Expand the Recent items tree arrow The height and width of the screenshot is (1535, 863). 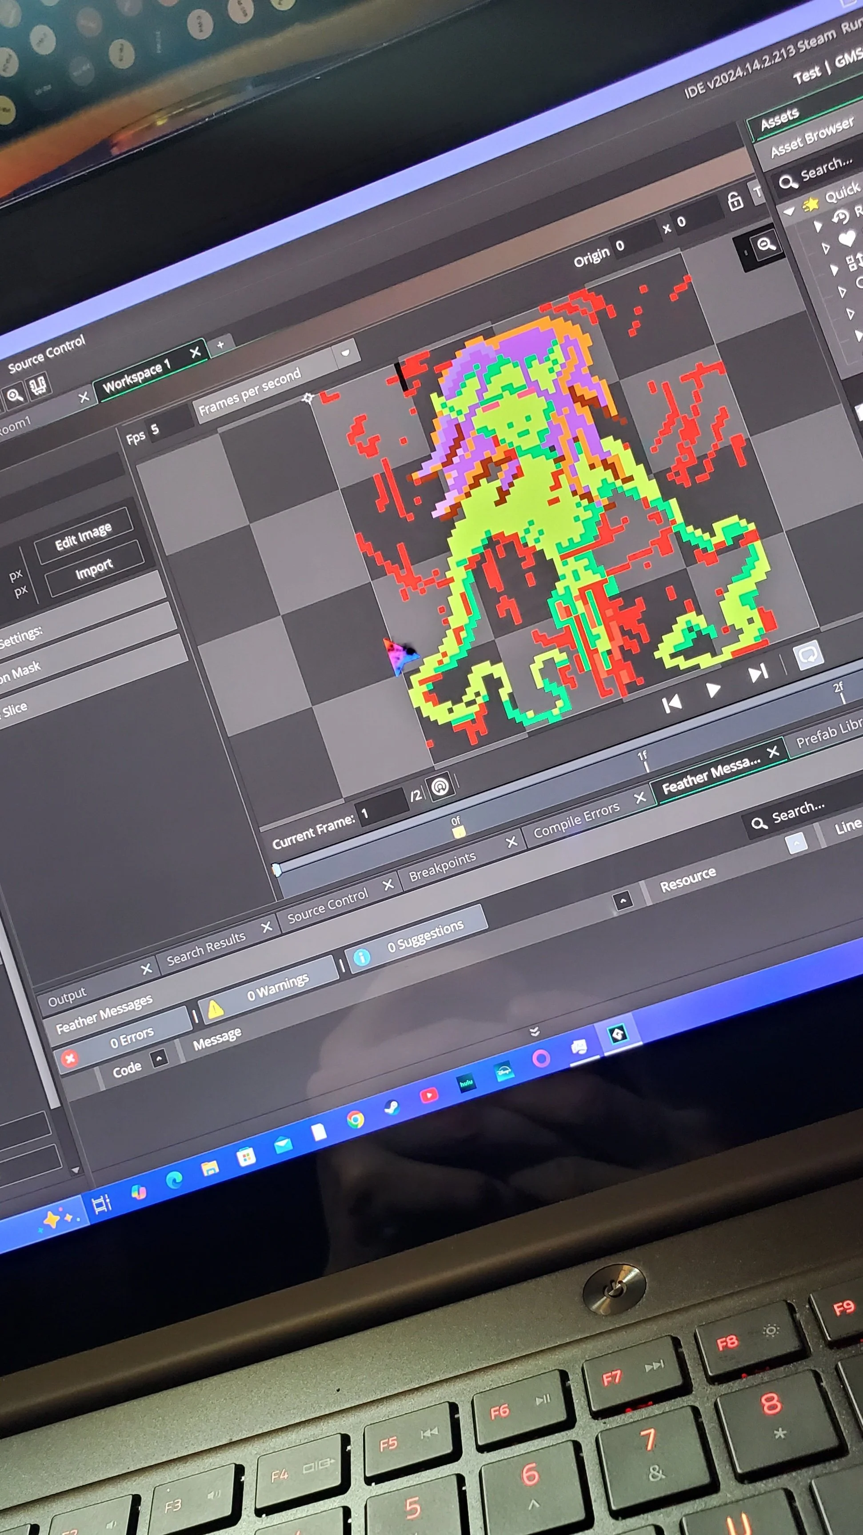[818, 226]
